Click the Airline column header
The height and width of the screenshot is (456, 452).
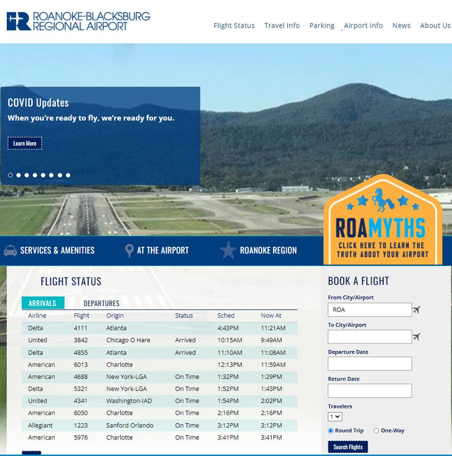point(37,316)
